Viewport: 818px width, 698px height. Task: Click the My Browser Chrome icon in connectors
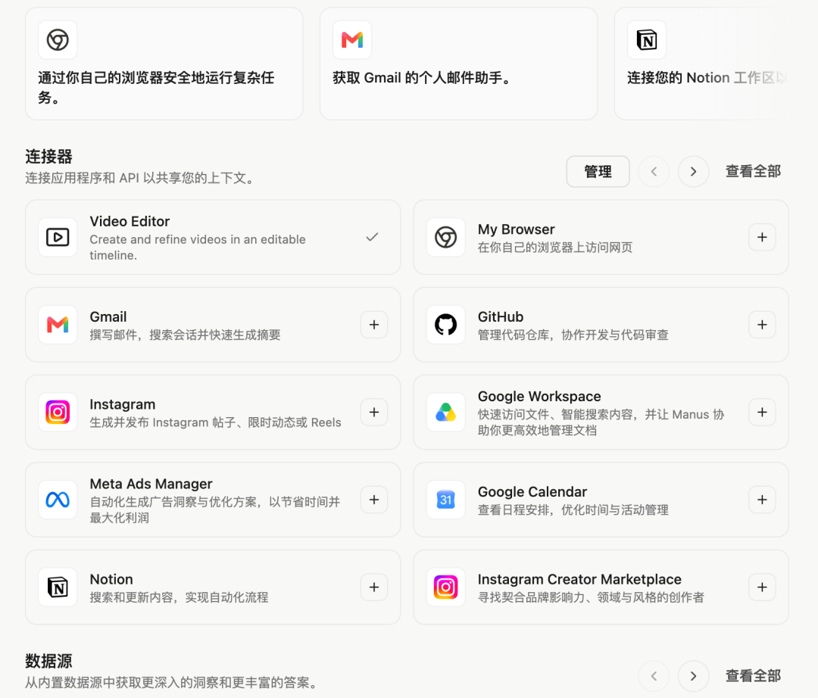point(446,237)
